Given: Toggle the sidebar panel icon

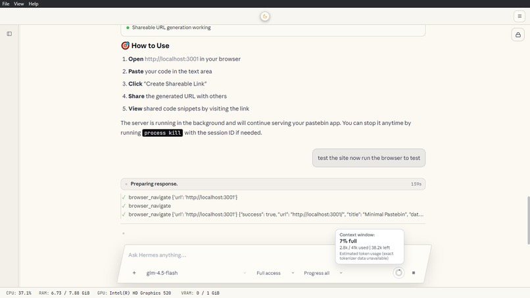Looking at the screenshot, I should pos(9,34).
